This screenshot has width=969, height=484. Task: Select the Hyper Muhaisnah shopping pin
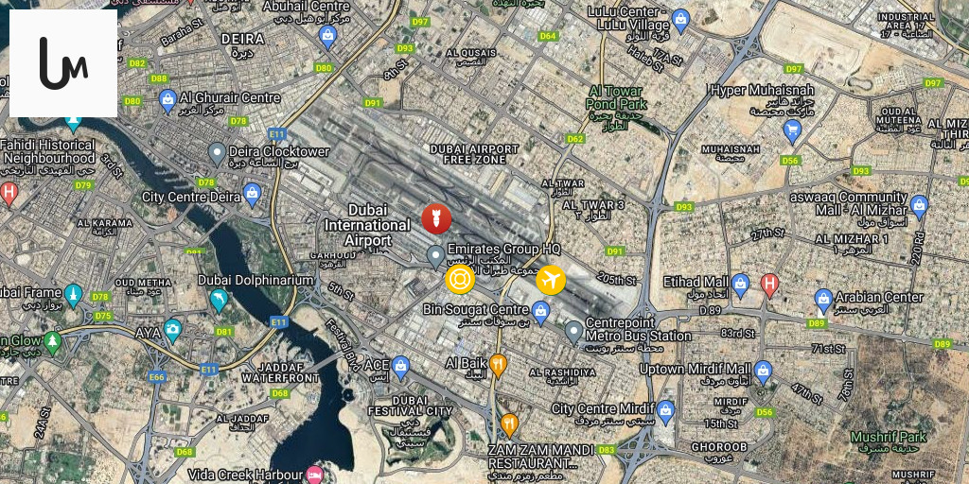tap(792, 132)
